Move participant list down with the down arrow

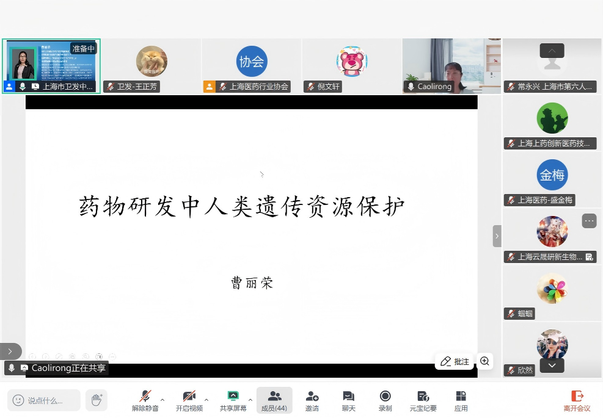[552, 366]
